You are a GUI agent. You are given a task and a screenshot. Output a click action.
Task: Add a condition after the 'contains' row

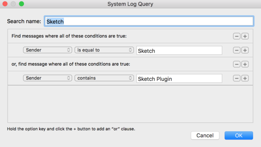pyautogui.click(x=245, y=78)
